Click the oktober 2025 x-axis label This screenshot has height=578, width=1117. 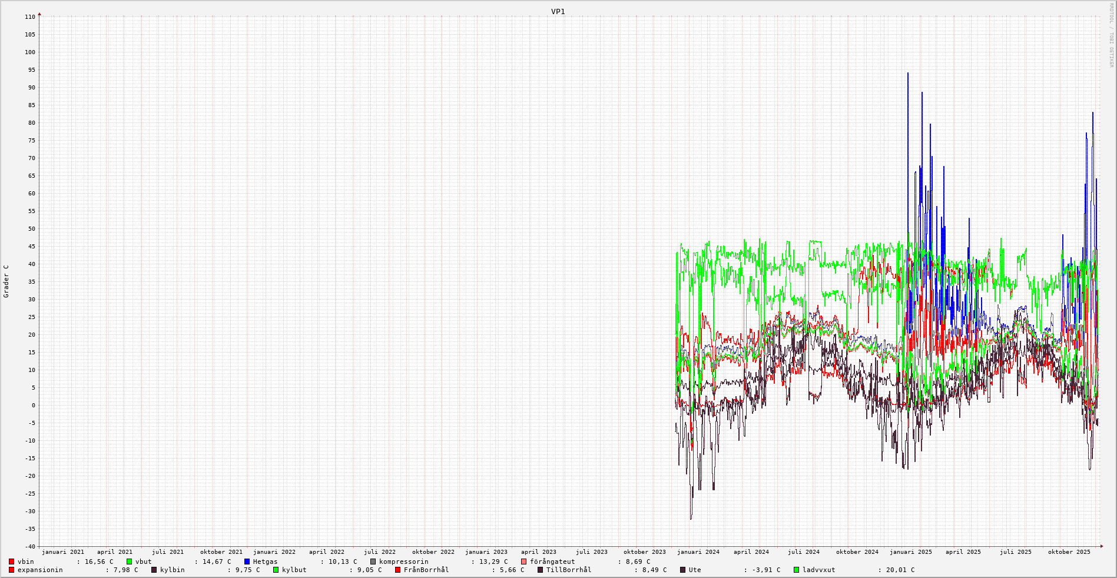pos(1069,552)
